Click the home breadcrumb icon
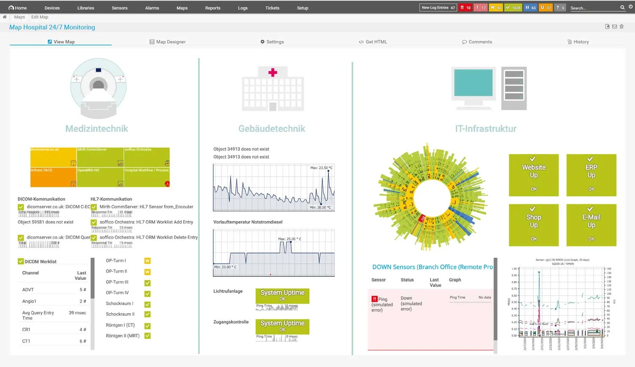The width and height of the screenshot is (635, 367). pyautogui.click(x=5, y=17)
